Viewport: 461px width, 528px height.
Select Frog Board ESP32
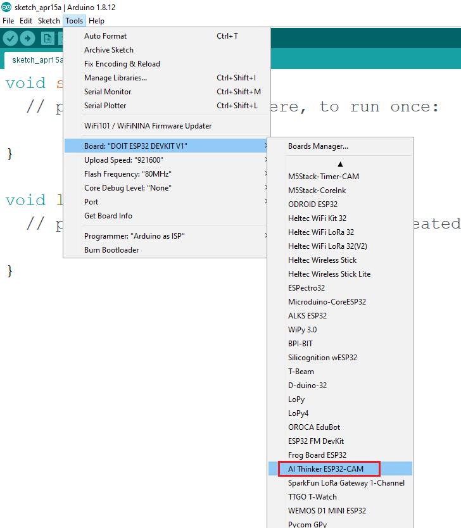point(341,455)
